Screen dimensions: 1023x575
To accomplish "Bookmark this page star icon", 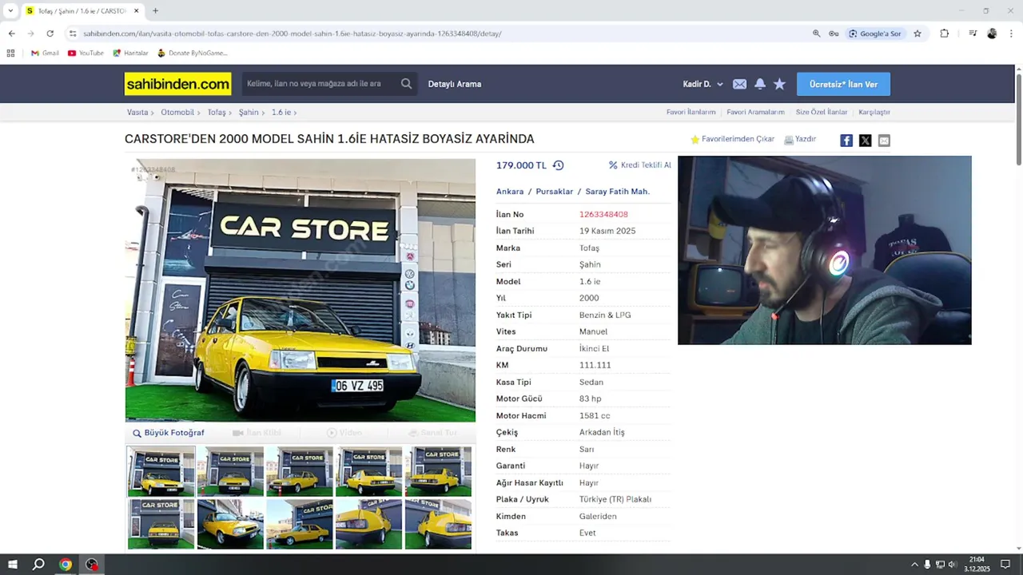I will 918,34.
